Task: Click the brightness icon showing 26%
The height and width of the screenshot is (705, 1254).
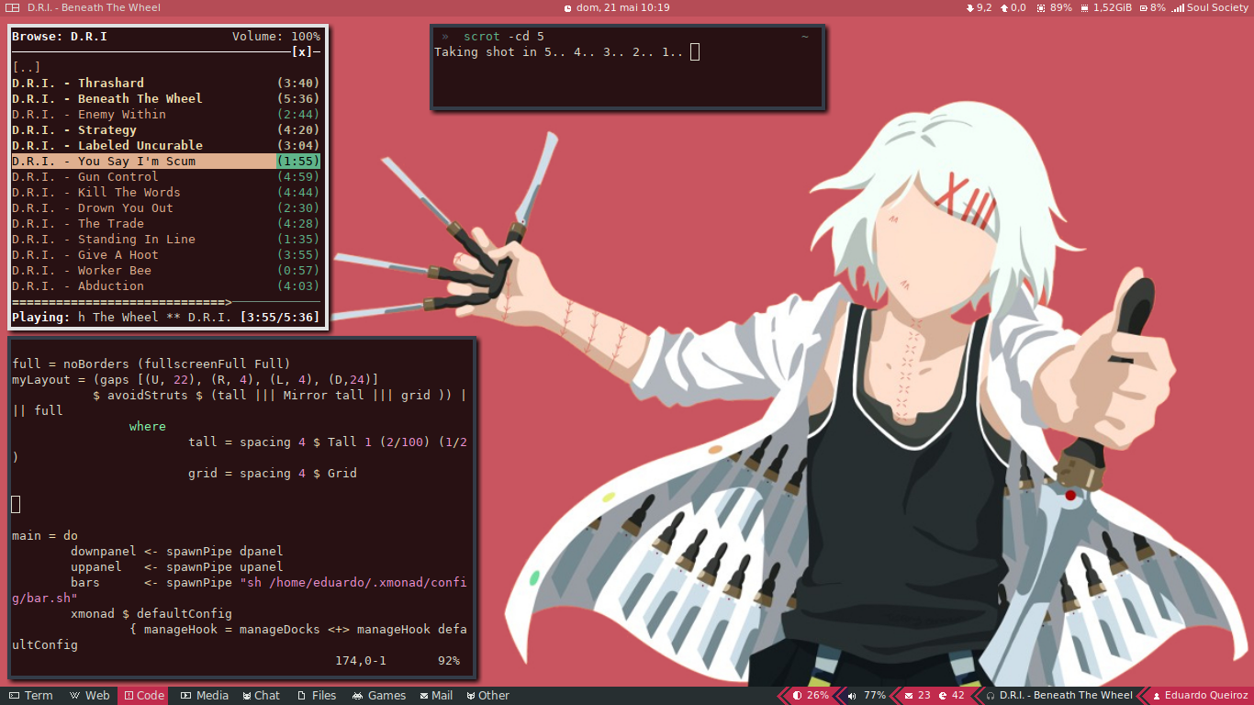Action: pos(797,696)
